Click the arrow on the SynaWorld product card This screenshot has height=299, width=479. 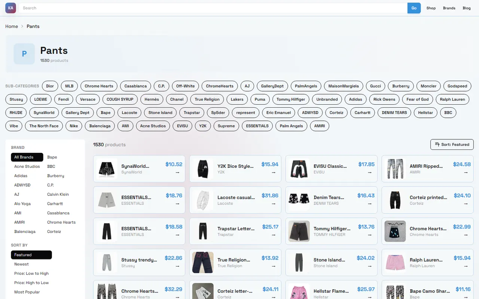point(177,172)
